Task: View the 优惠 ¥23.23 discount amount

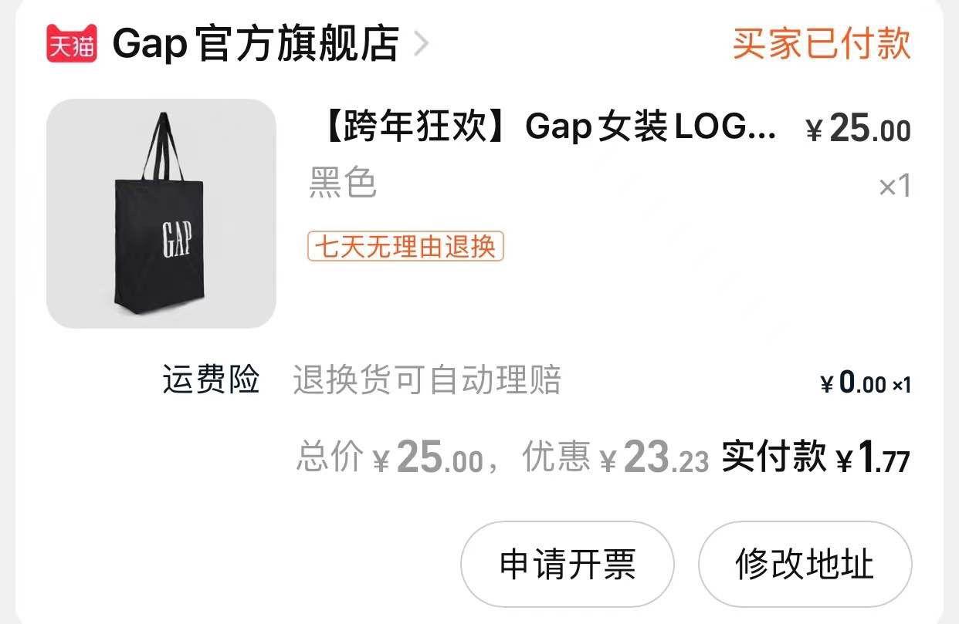Action: [x=615, y=457]
